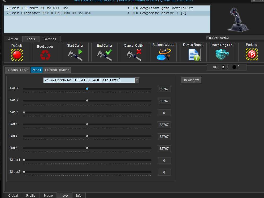Viewport: 264px width, 198px height.
Task: Click the Axis Y slider handle
Action: coord(87,101)
